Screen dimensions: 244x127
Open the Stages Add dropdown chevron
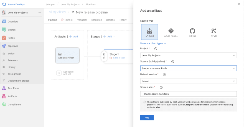point(114,37)
